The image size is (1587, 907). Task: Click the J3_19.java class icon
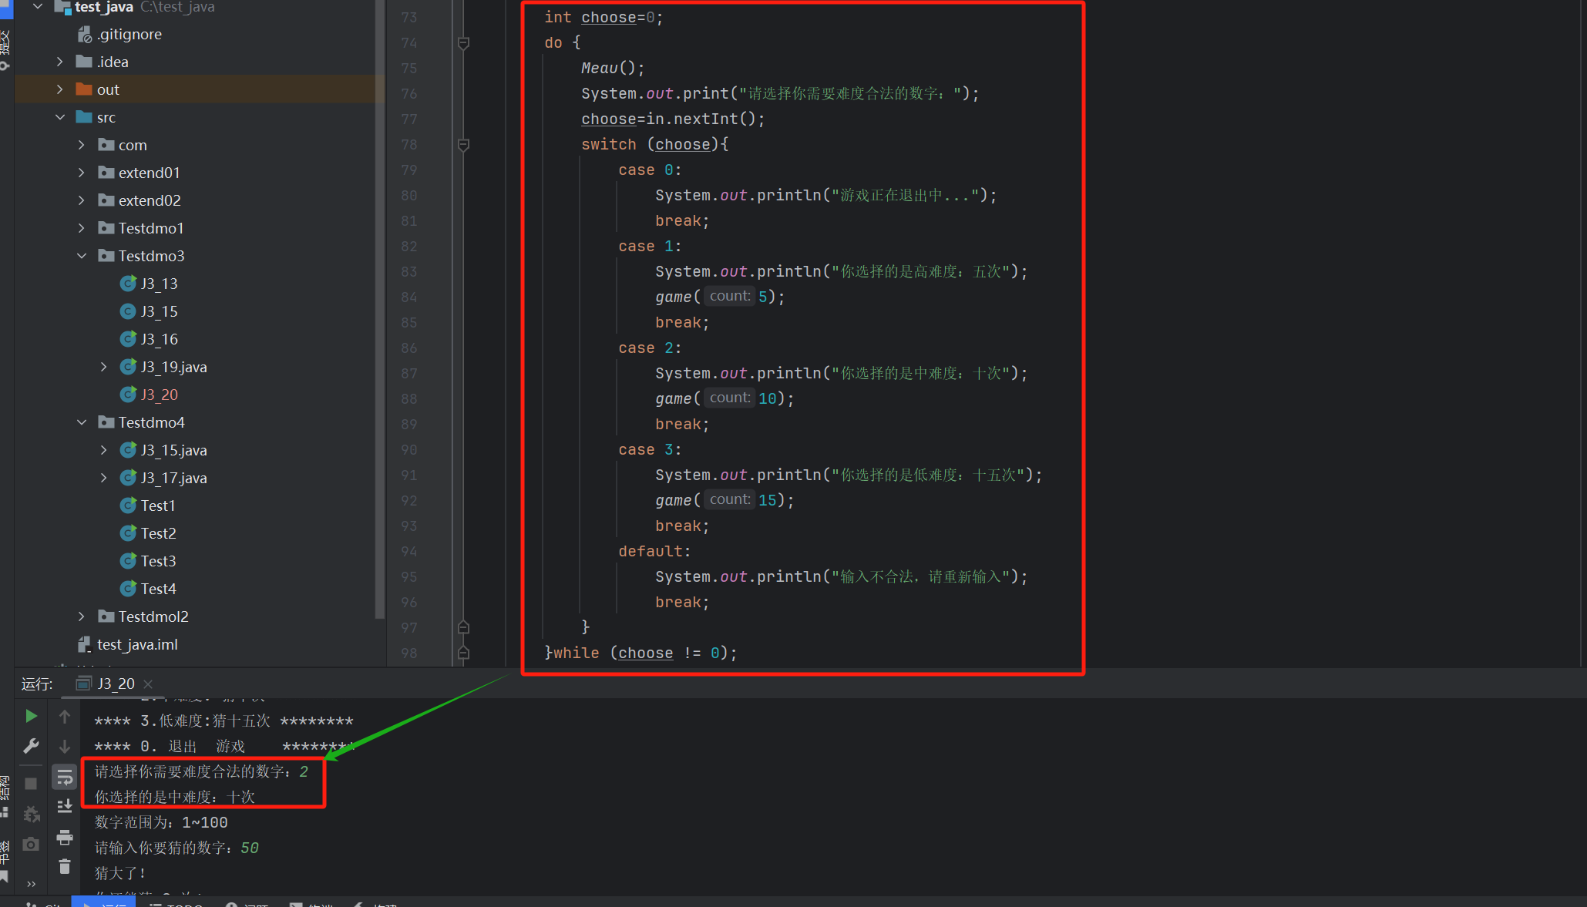128,367
